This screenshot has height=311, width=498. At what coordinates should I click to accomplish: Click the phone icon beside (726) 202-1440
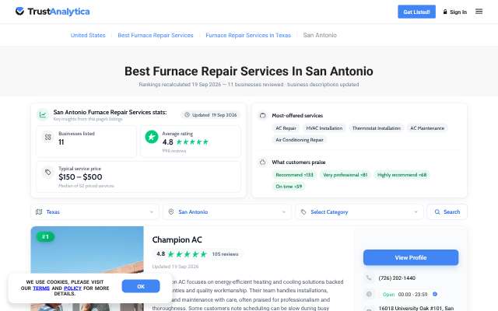(x=369, y=278)
